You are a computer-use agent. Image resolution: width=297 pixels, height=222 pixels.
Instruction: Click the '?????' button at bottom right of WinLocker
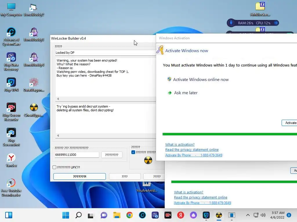pos(154,177)
